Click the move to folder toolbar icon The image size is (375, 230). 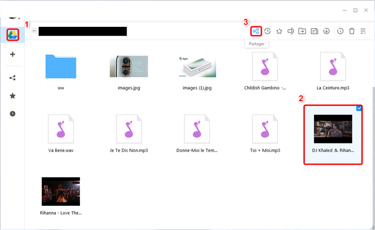click(302, 31)
